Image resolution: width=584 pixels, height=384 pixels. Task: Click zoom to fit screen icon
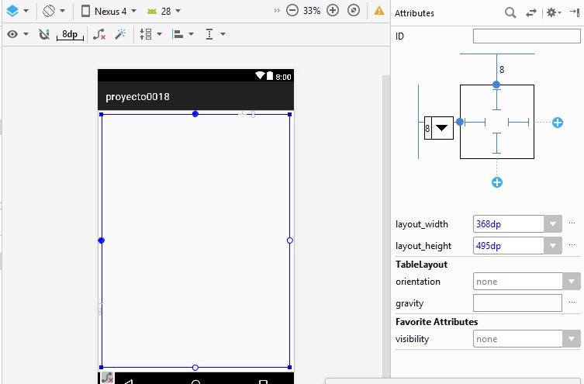(x=354, y=11)
